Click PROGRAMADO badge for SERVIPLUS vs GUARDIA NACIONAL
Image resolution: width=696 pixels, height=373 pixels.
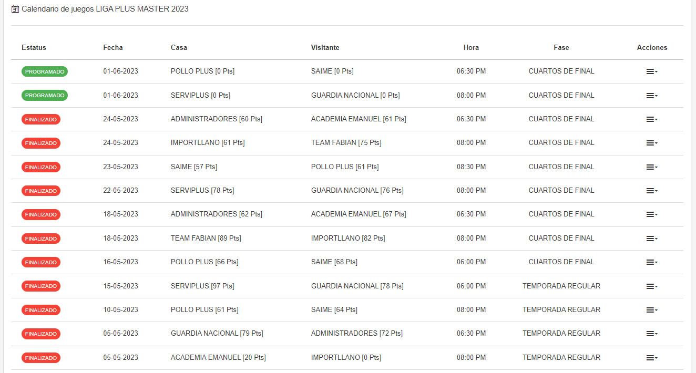click(45, 96)
